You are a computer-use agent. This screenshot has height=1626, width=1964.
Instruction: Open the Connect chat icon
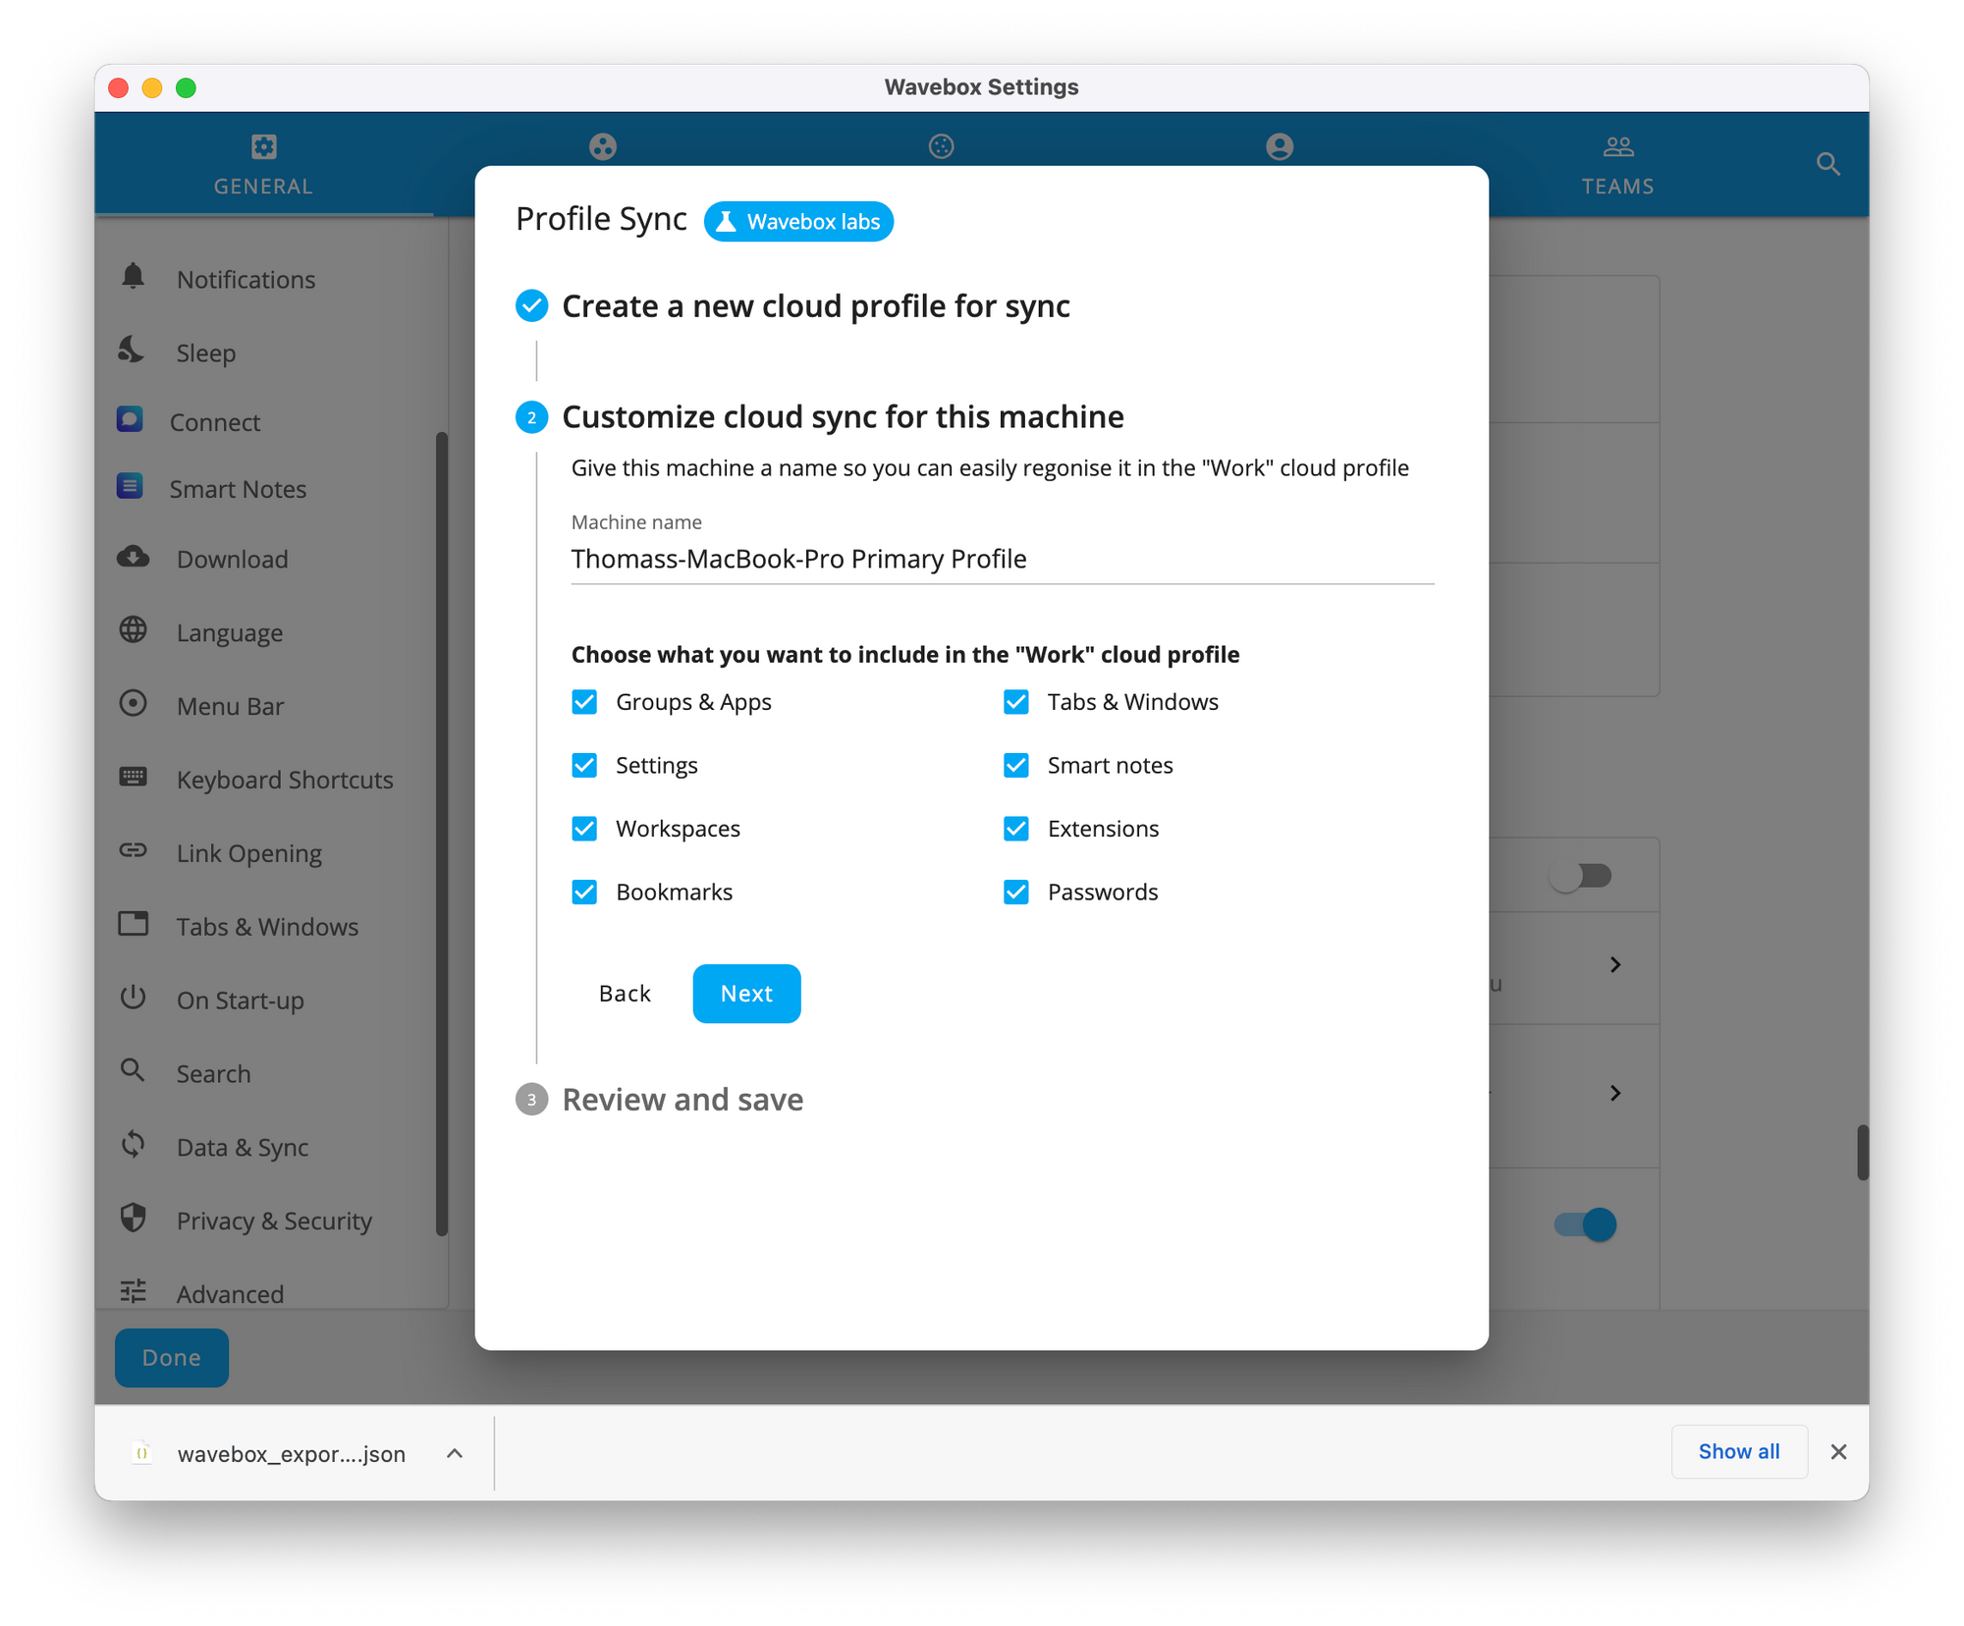[x=130, y=420]
